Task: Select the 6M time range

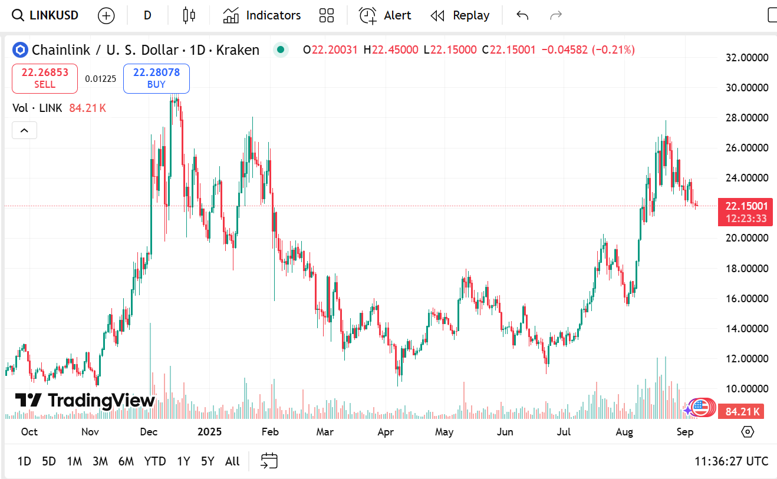Action: click(126, 461)
